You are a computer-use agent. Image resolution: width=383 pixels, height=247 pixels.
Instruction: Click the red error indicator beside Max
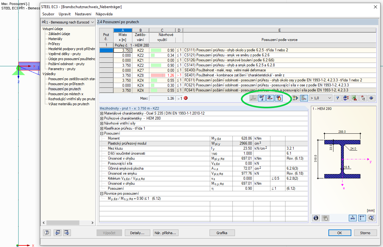click(186, 98)
